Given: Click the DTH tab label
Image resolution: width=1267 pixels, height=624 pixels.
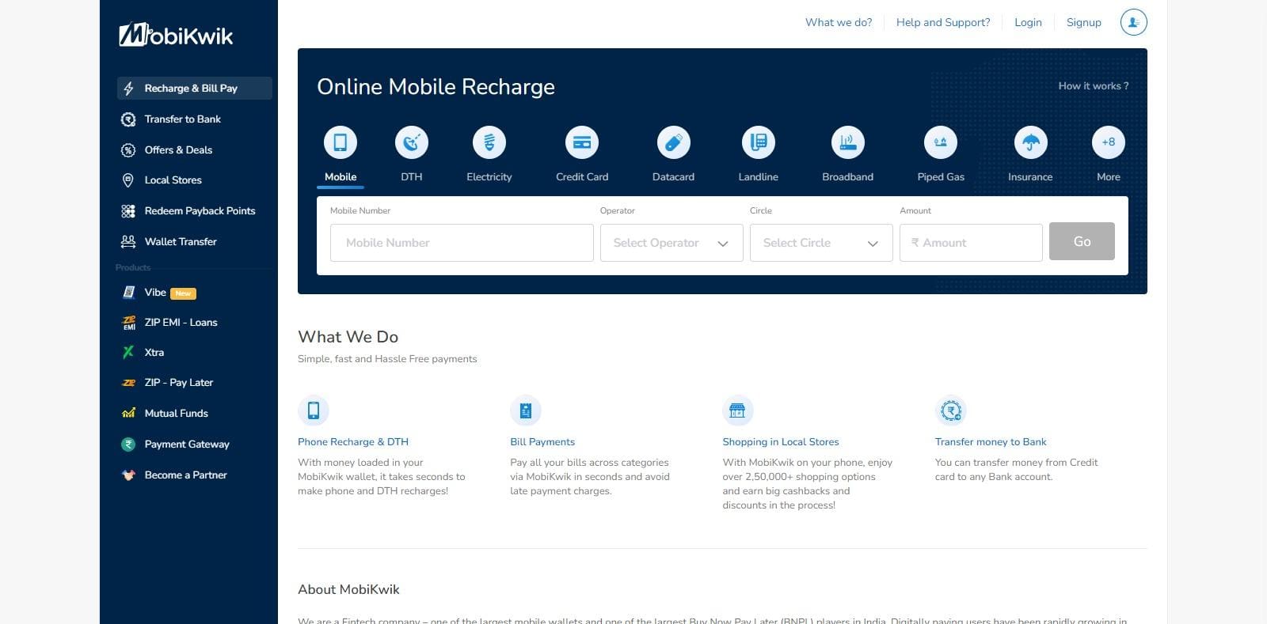Looking at the screenshot, I should pyautogui.click(x=412, y=177).
